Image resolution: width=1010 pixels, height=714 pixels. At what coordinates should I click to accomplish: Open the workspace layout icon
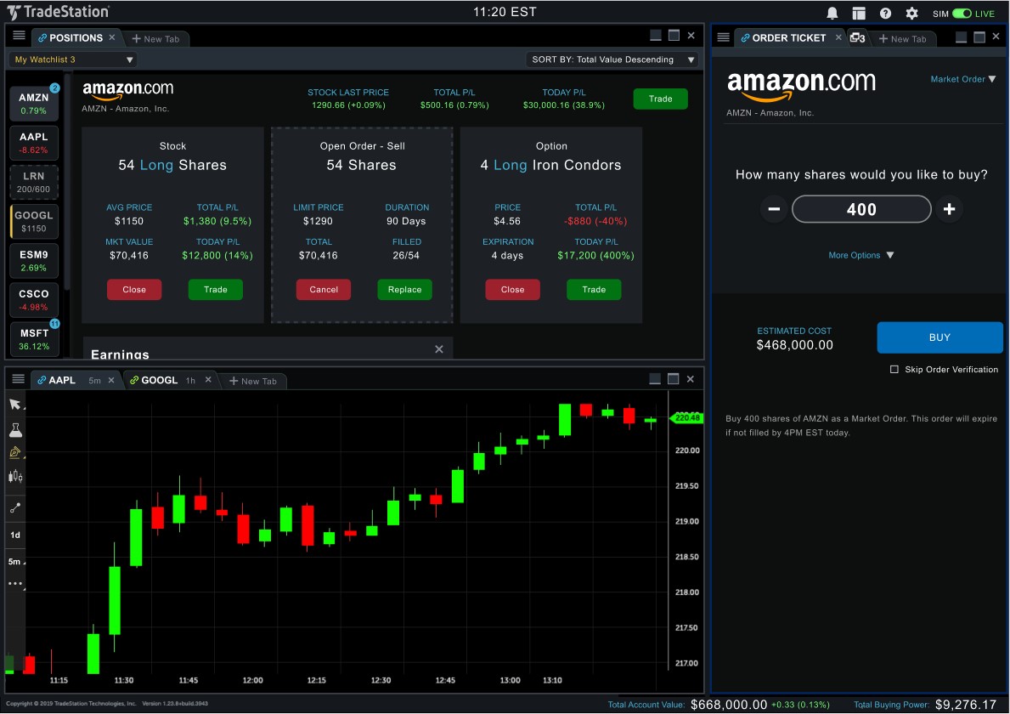(x=859, y=14)
